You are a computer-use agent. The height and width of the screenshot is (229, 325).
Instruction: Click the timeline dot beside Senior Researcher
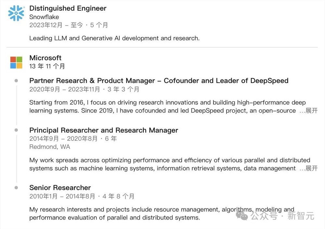pos(16,187)
